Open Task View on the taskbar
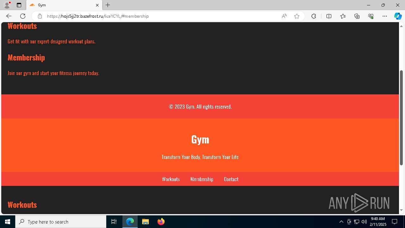 point(114,222)
